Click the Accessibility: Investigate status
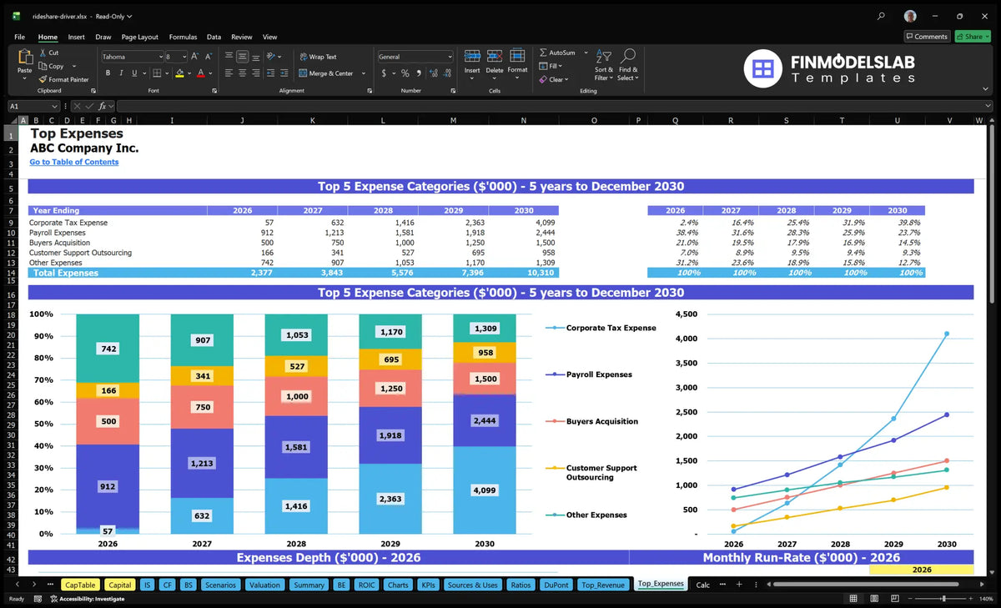 click(87, 598)
